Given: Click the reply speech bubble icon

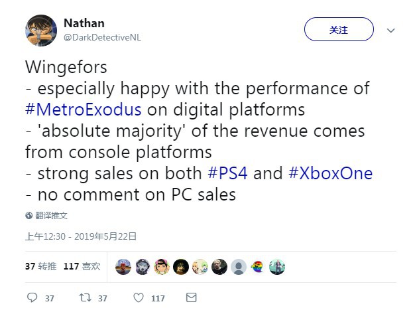Looking at the screenshot, I should tap(32, 298).
